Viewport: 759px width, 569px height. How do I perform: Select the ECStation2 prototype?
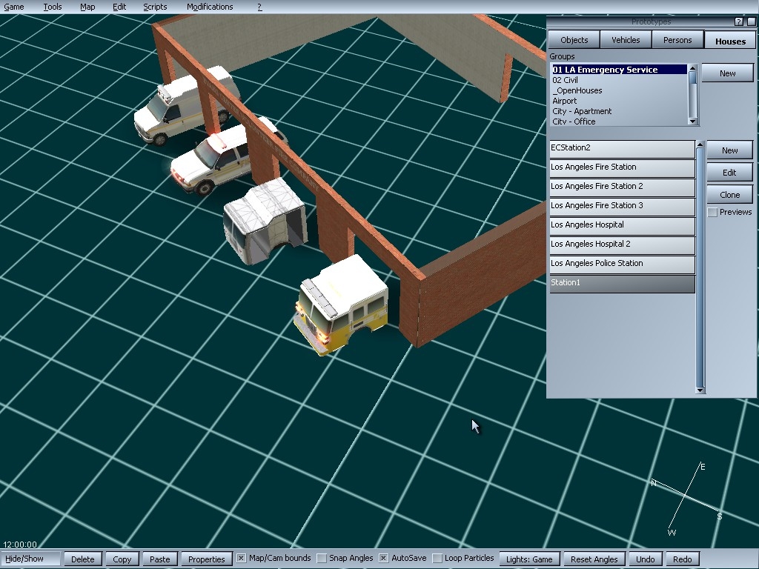[x=622, y=148]
